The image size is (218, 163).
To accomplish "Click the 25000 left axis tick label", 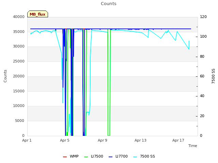I will pos(19,61).
